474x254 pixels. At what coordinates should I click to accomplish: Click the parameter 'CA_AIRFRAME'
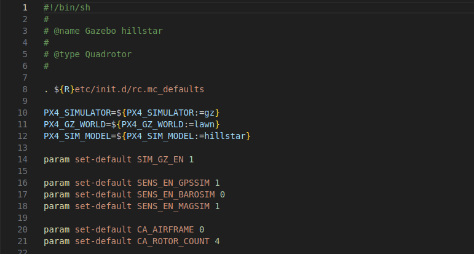(x=165, y=230)
